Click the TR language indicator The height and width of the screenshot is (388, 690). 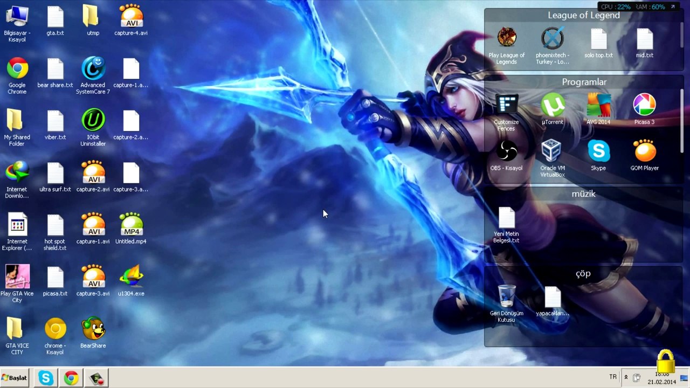(x=613, y=377)
